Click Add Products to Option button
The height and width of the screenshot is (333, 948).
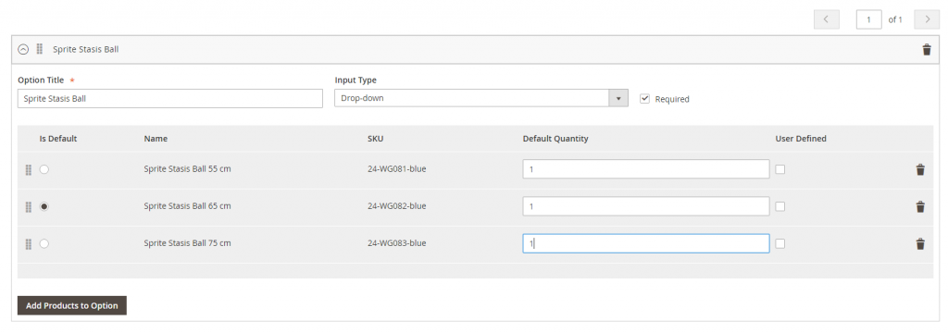(x=72, y=305)
